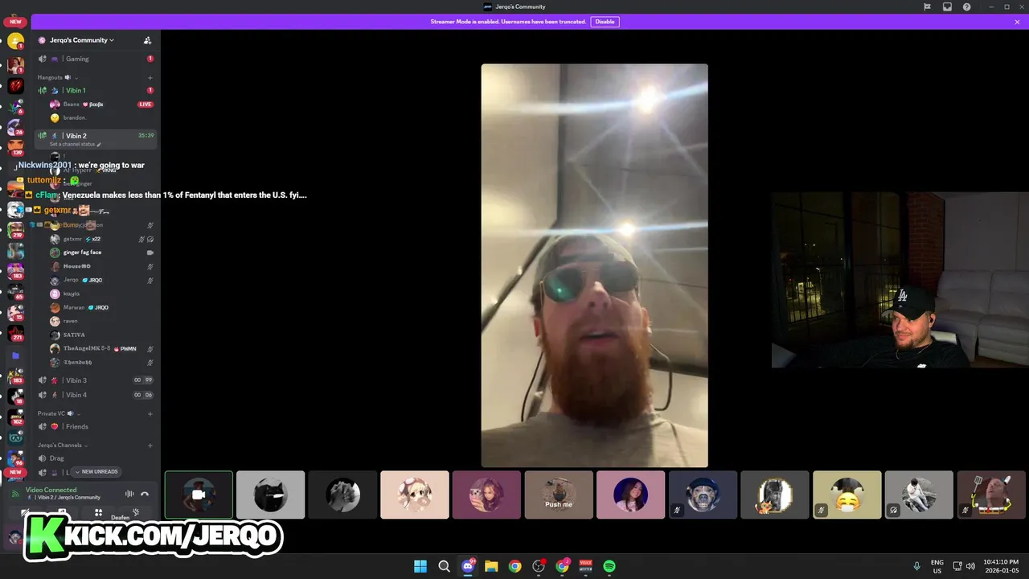Jump to NEW UNREADS in channel list
This screenshot has width=1029, height=579.
96,471
